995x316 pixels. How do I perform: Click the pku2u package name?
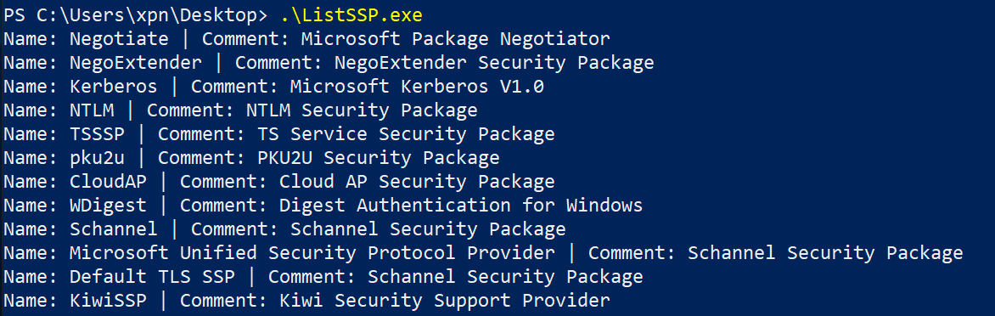coord(97,158)
